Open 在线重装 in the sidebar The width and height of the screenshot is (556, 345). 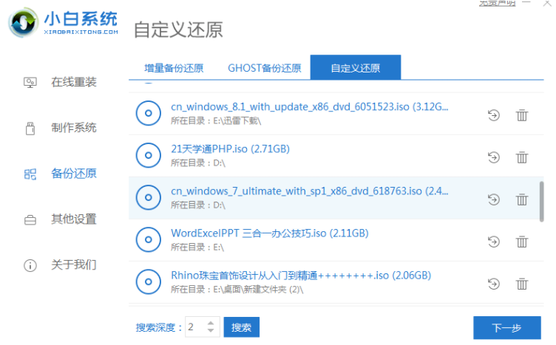[73, 82]
